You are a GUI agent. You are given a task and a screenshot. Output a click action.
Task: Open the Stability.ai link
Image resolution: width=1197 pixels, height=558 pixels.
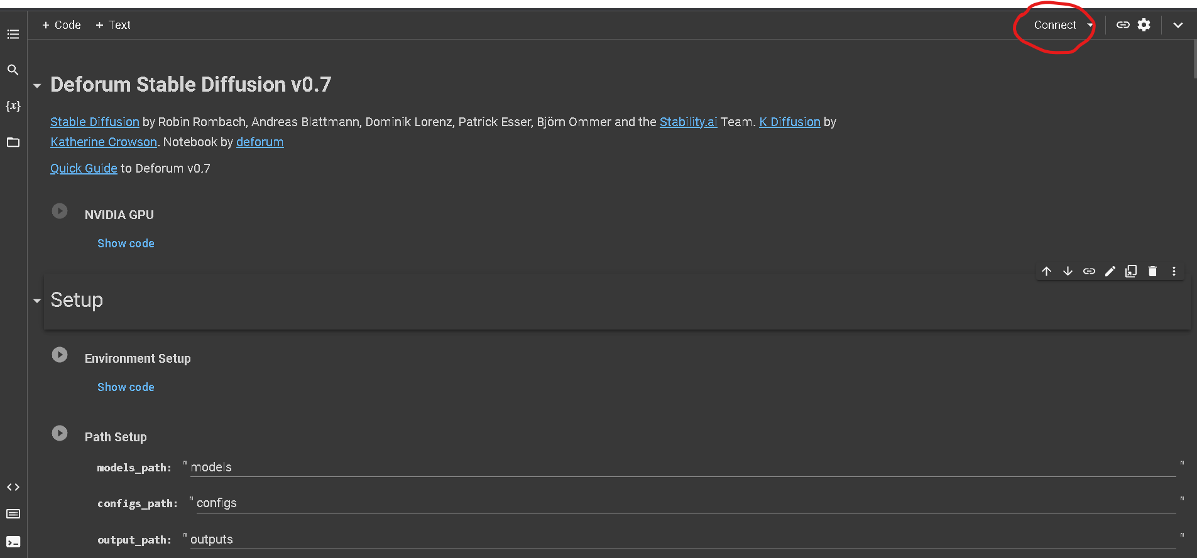point(688,122)
